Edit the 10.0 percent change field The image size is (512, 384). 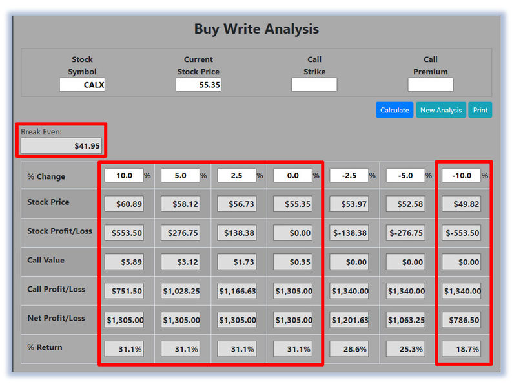124,175
